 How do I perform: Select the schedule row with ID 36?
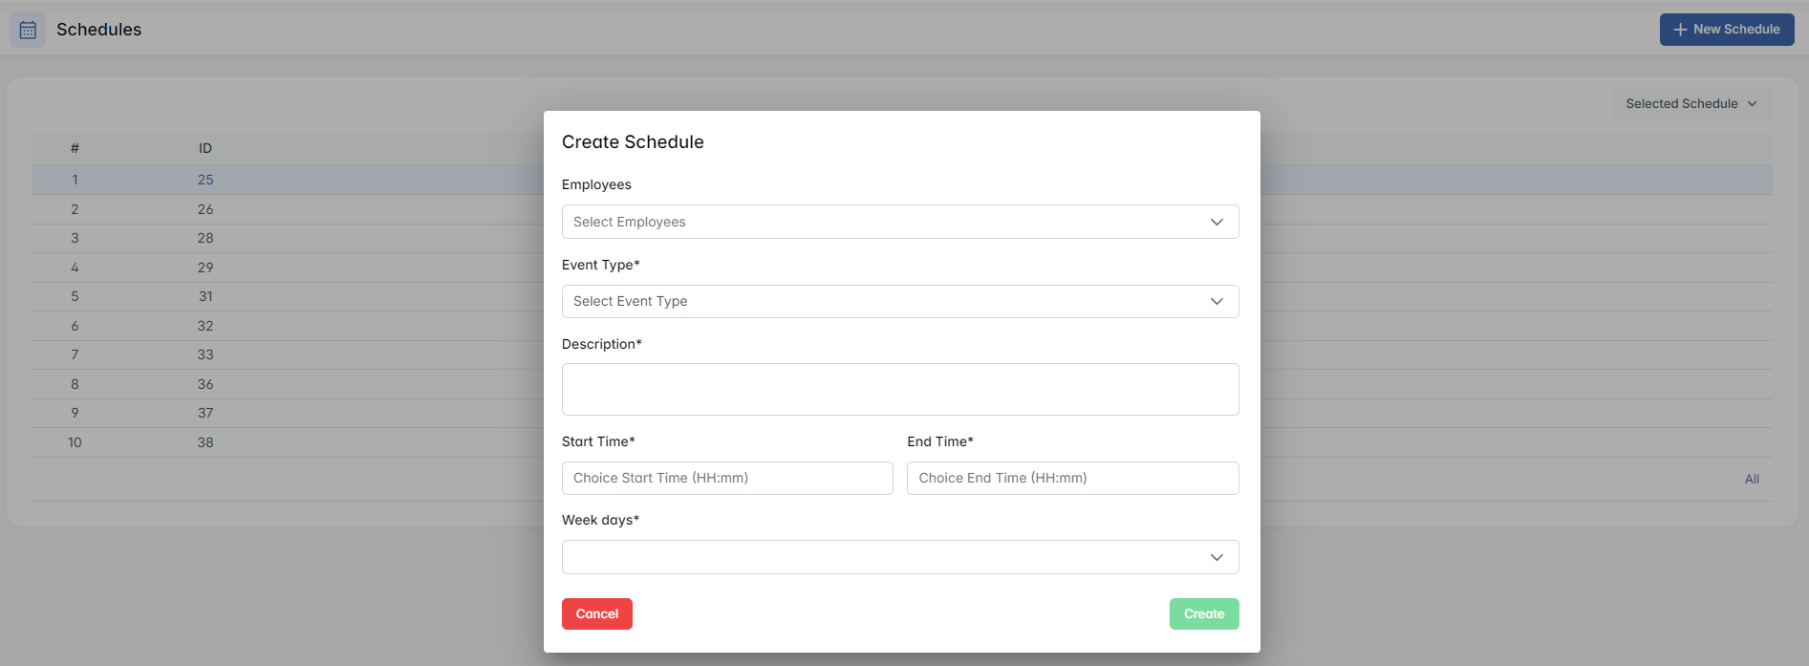(205, 384)
